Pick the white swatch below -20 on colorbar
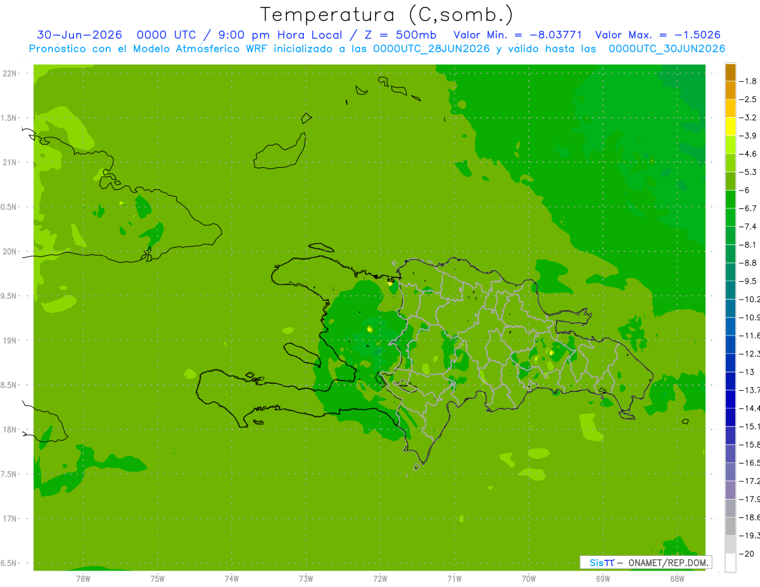 [x=730, y=563]
